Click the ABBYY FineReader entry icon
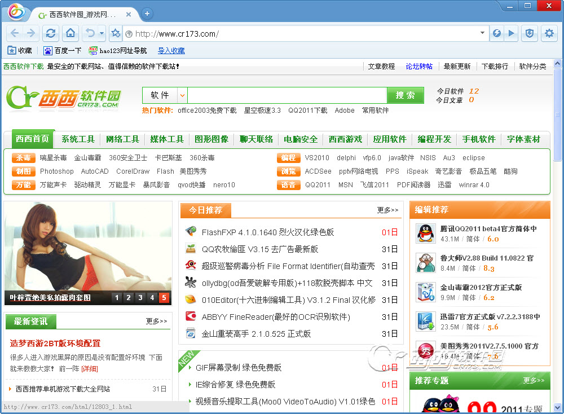 point(191,316)
